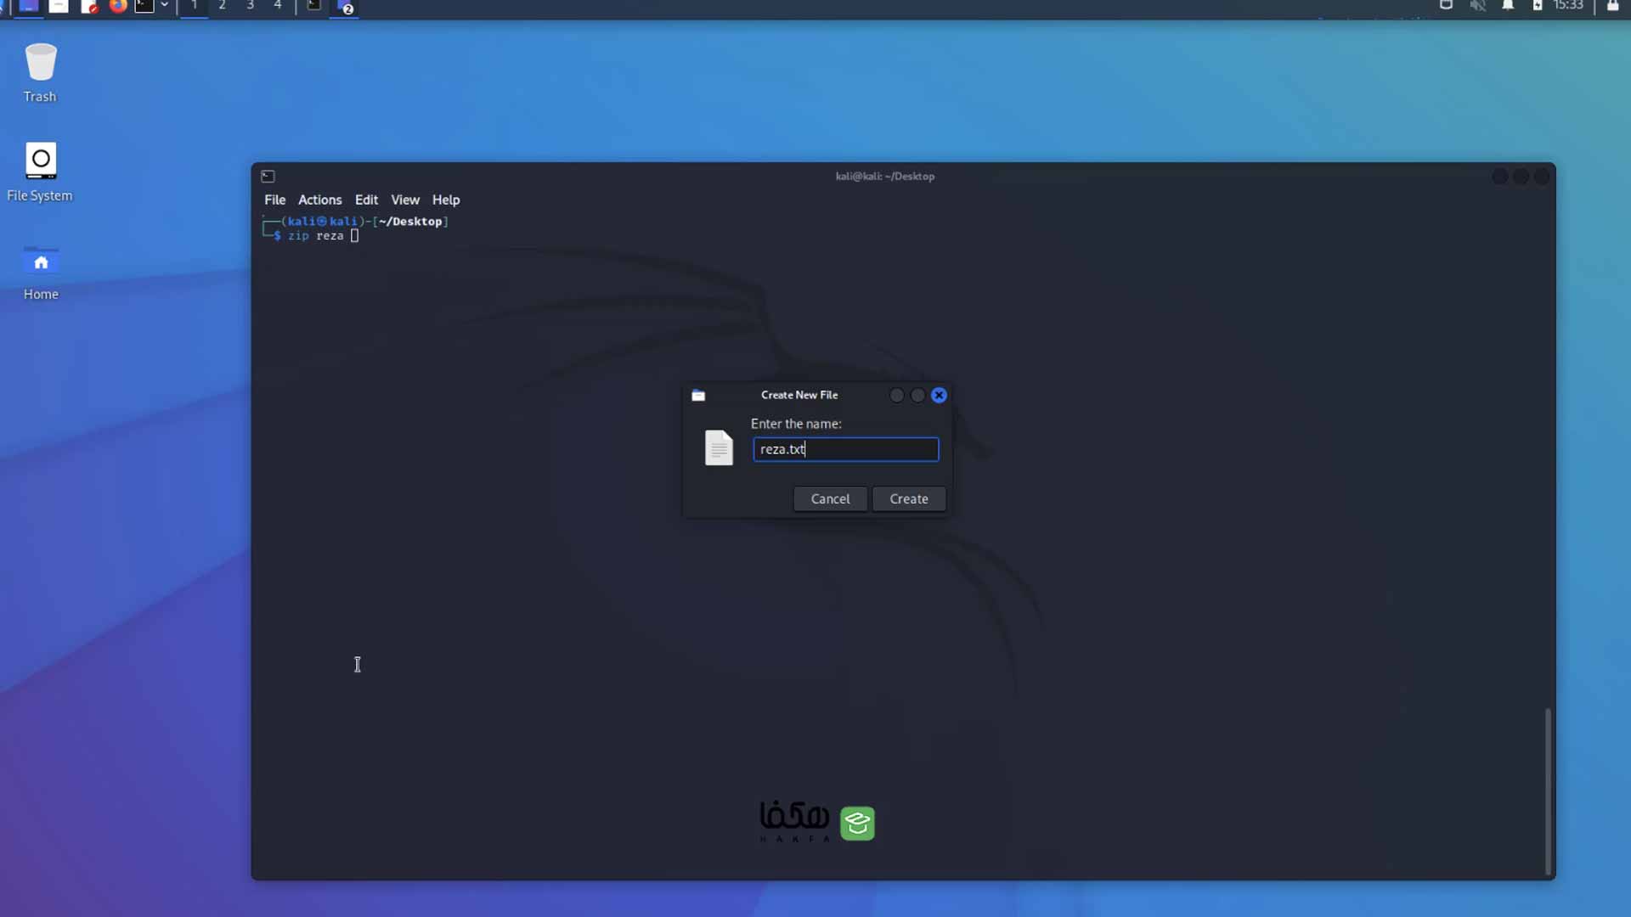The width and height of the screenshot is (1631, 917).
Task: Close the Create New File dialog
Action: [x=939, y=395]
